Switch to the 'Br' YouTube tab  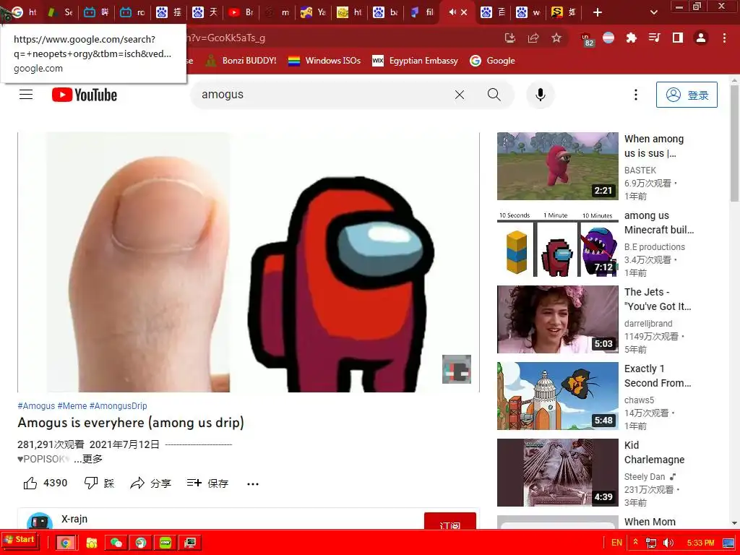241,12
